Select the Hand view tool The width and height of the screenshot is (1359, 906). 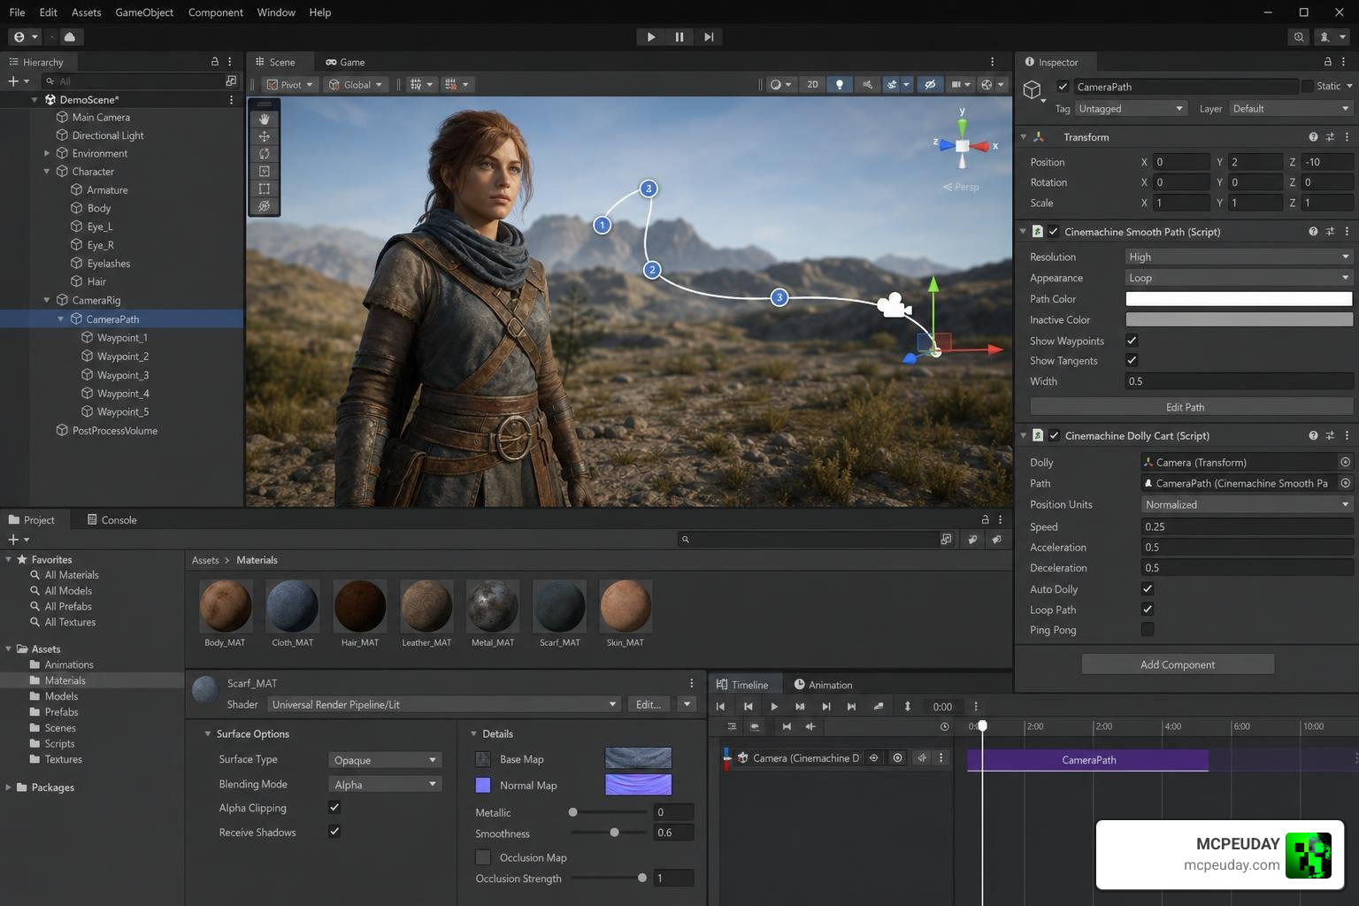tap(264, 119)
